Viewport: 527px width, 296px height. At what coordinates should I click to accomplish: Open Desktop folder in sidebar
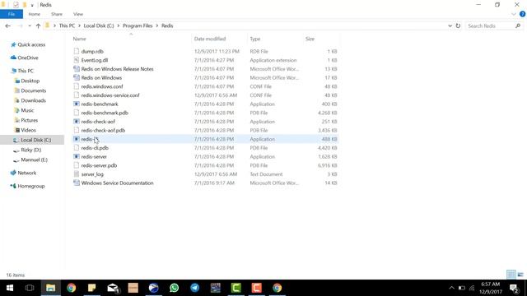(27, 81)
